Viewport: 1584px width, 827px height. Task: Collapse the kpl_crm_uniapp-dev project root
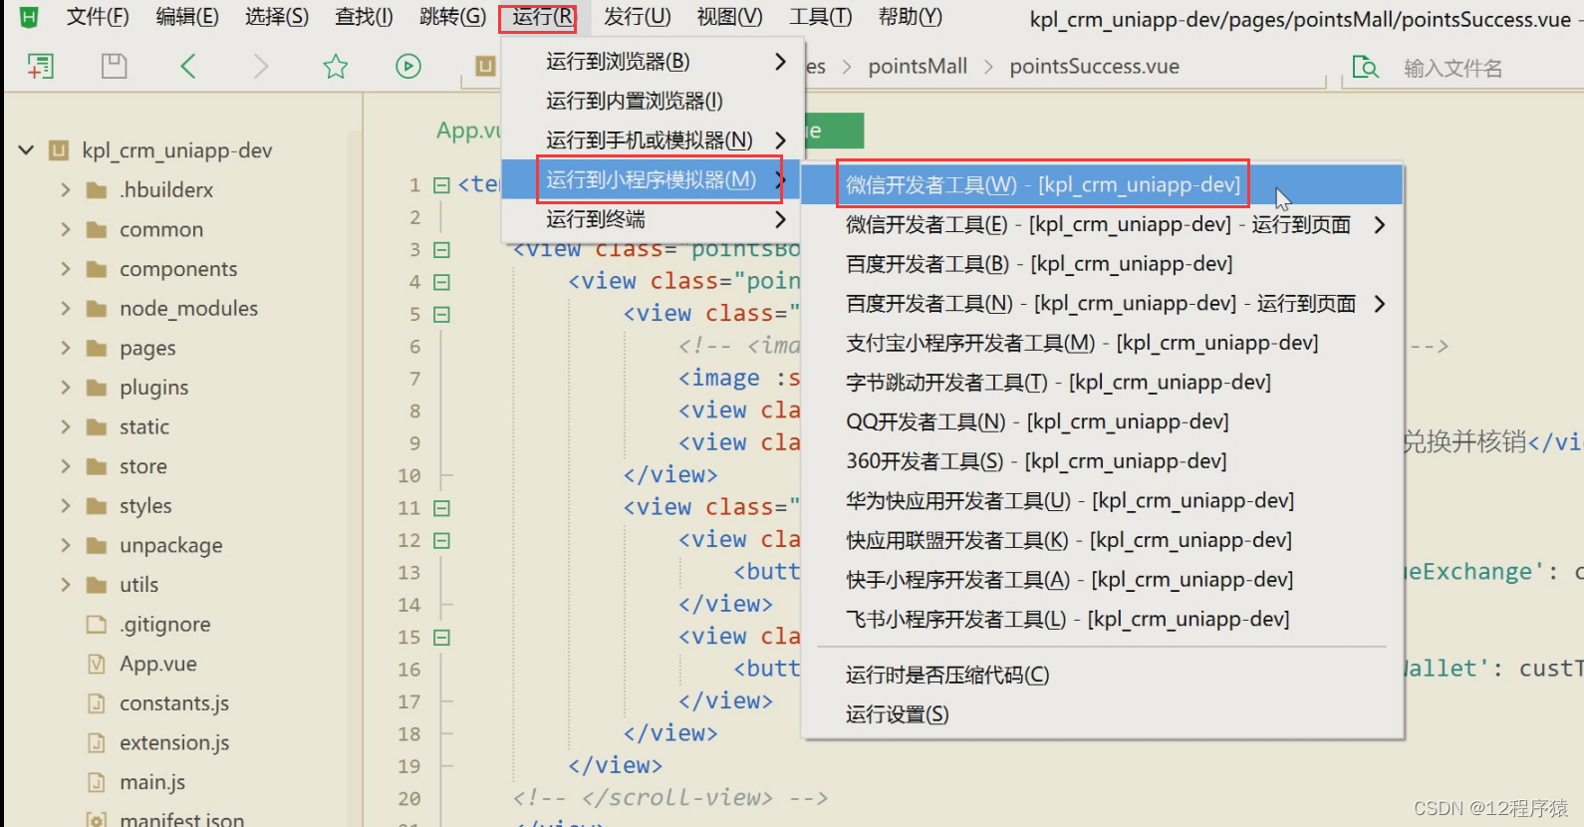[x=26, y=150]
